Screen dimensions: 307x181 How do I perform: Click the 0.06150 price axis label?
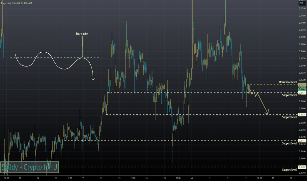click(x=302, y=144)
